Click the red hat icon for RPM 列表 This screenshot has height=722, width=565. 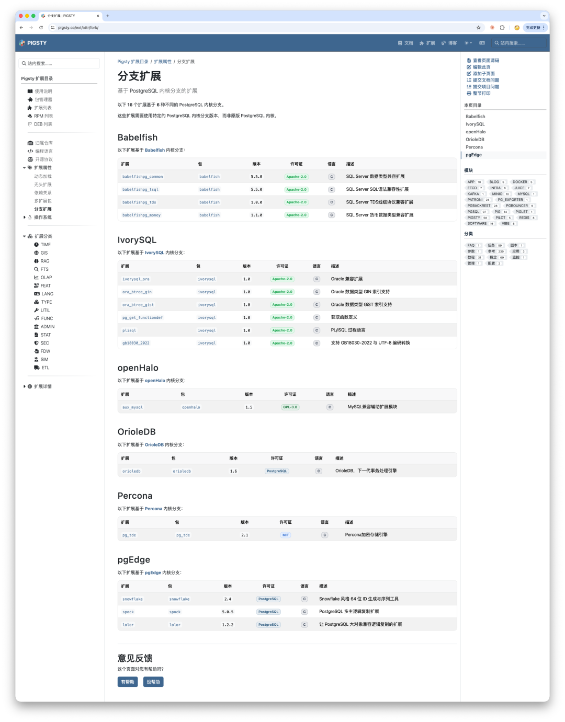(x=30, y=116)
